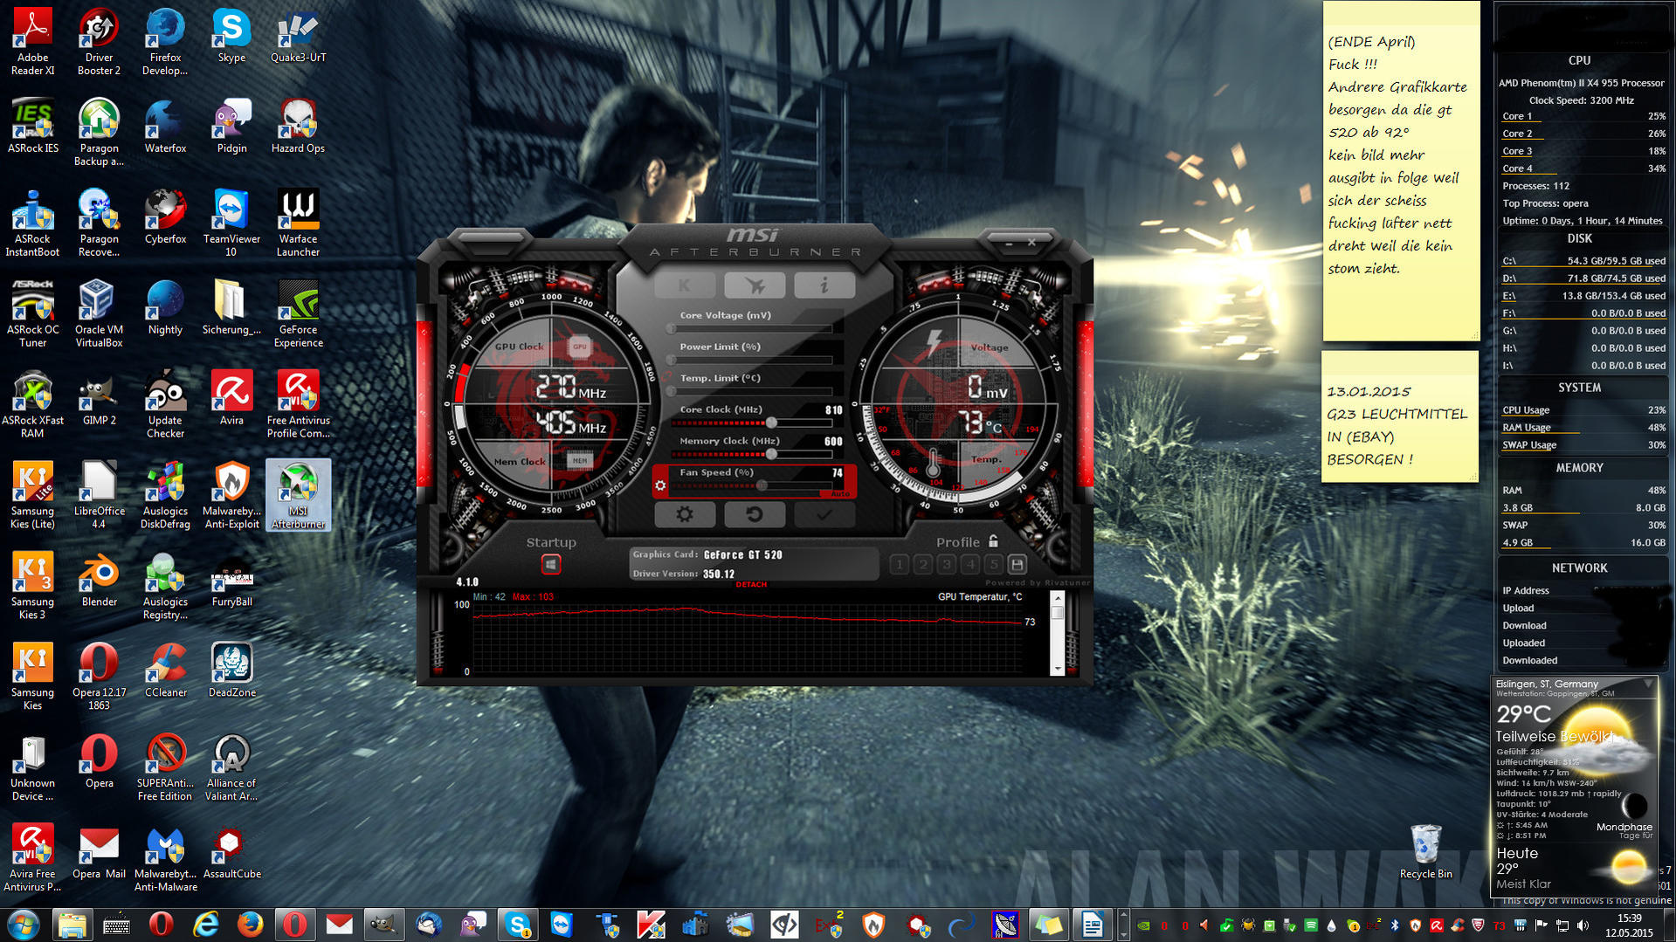Click the 'Driver Version: 350.12' text
Image resolution: width=1676 pixels, height=942 pixels.
point(683,574)
